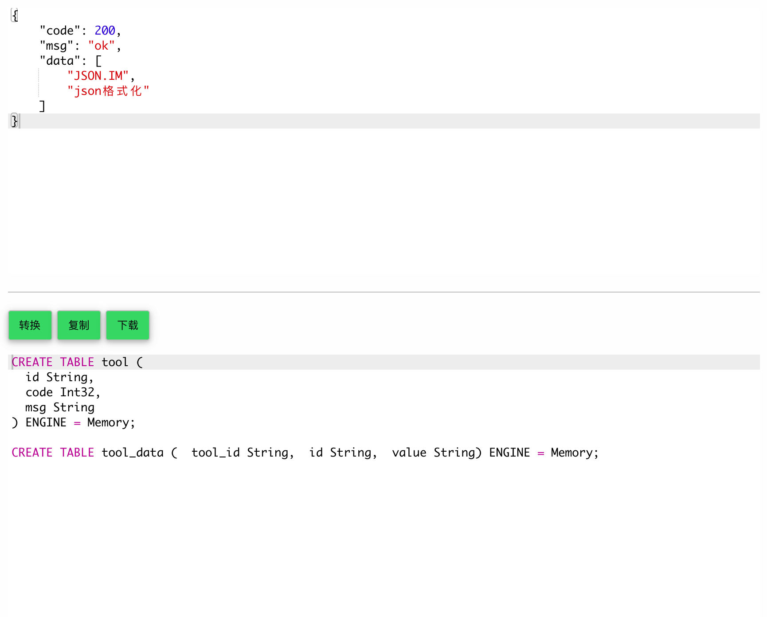Click the 下载 download button

coord(128,325)
